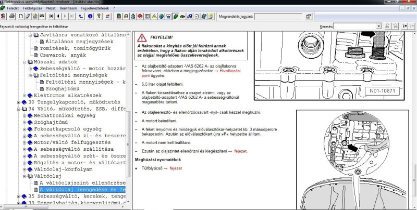Select highlighted 'A váltóolaj leengedése' tree item

[82, 190]
